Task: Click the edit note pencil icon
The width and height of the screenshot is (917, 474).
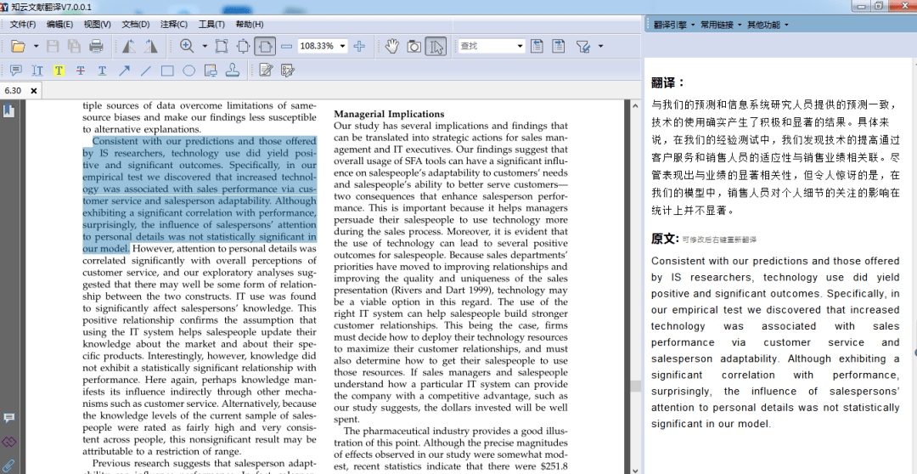Action: click(266, 71)
